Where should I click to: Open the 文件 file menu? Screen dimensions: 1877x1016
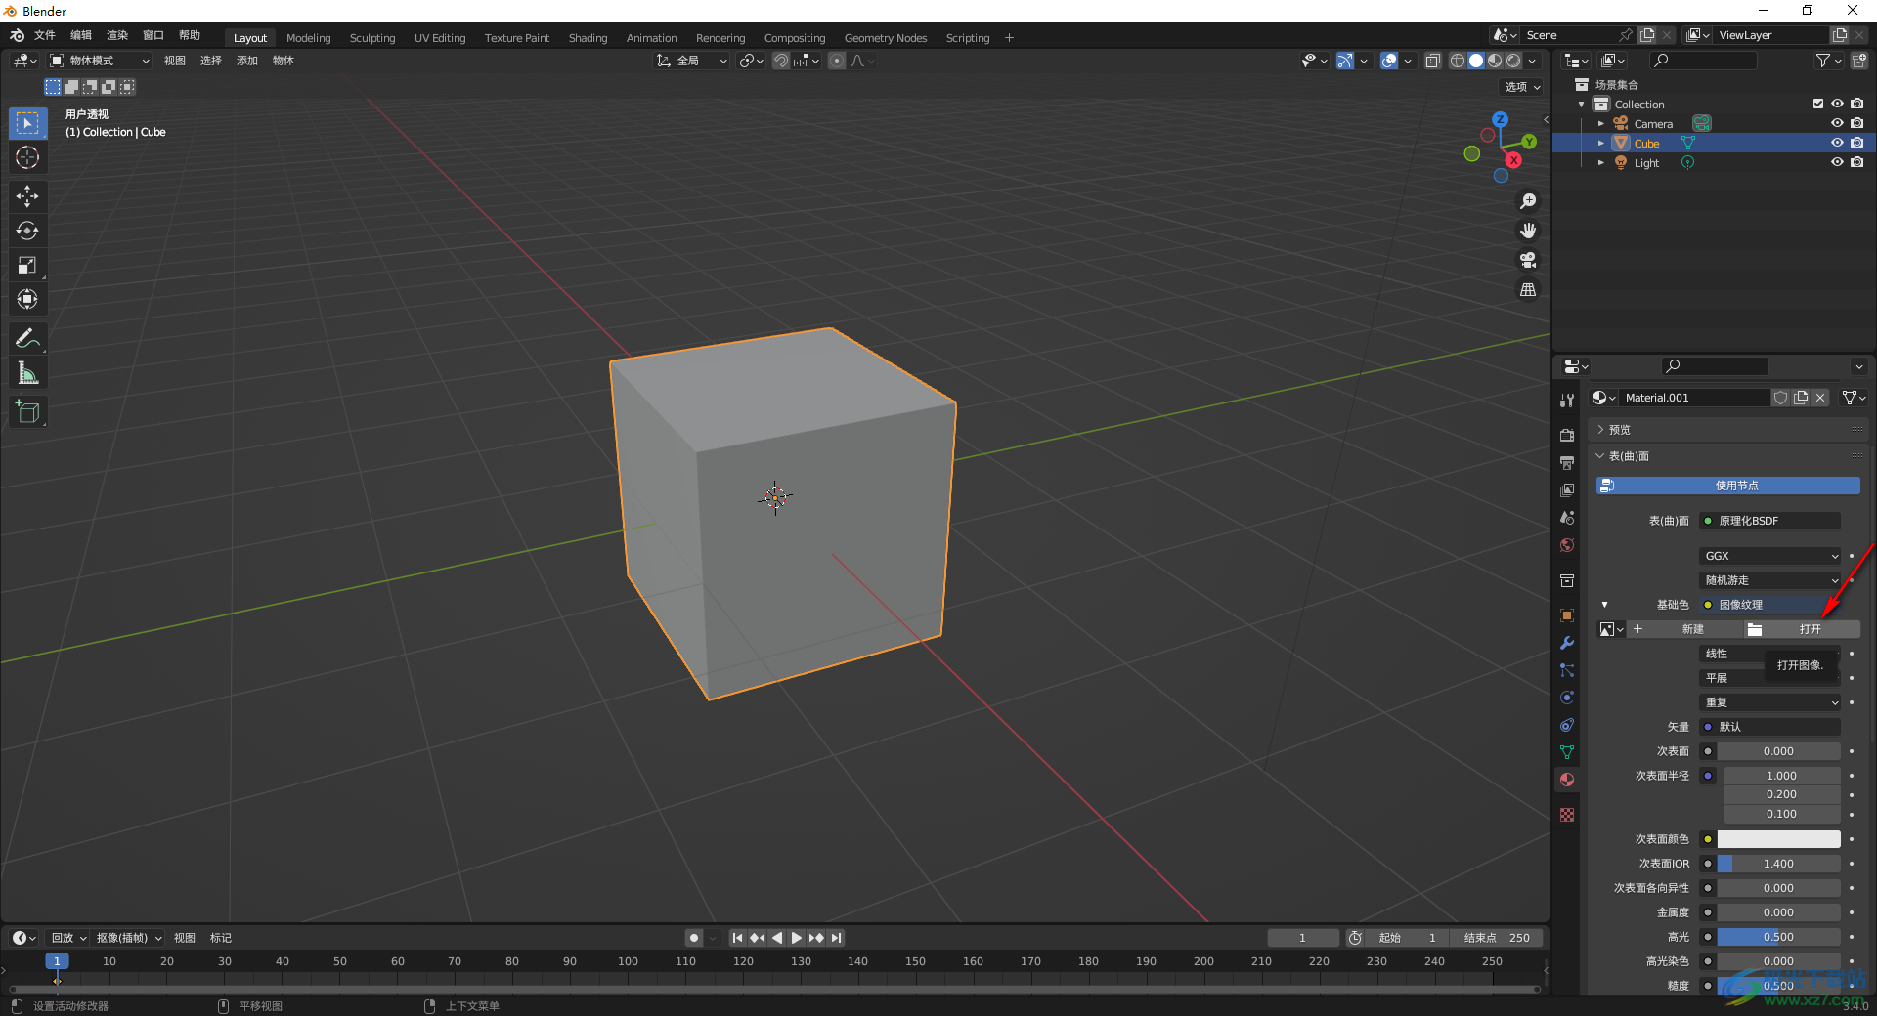(x=45, y=35)
